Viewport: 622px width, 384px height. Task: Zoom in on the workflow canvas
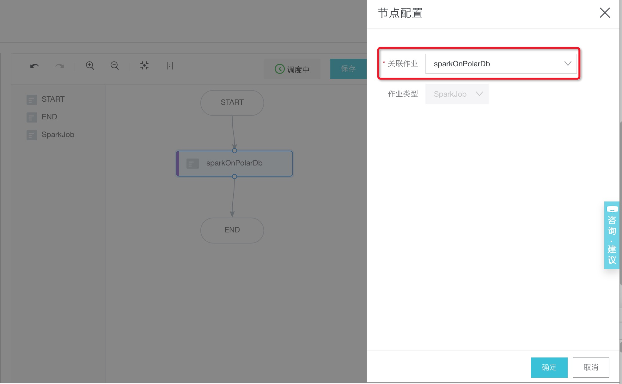click(x=90, y=66)
